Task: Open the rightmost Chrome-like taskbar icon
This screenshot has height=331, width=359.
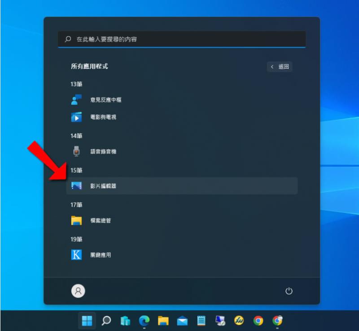Action: (277, 321)
